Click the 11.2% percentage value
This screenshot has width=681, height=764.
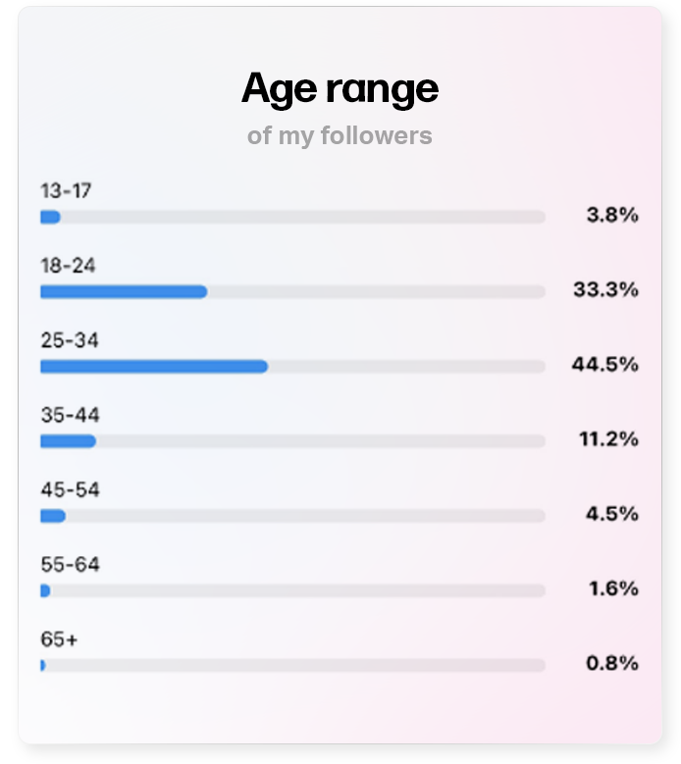608,439
